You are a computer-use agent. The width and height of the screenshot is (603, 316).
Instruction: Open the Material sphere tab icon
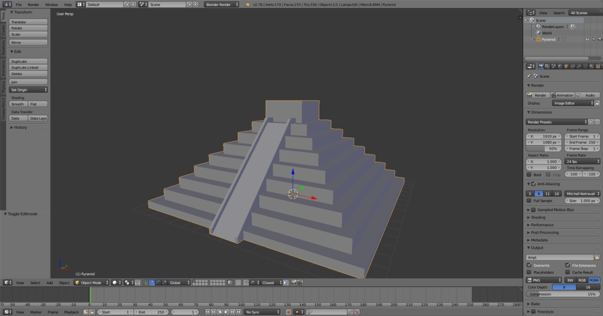pyautogui.click(x=592, y=67)
